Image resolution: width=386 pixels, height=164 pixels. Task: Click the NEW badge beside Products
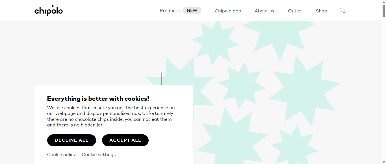[192, 10]
